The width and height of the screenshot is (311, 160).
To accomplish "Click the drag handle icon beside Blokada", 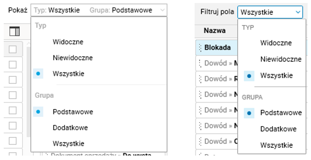I will tap(200, 48).
